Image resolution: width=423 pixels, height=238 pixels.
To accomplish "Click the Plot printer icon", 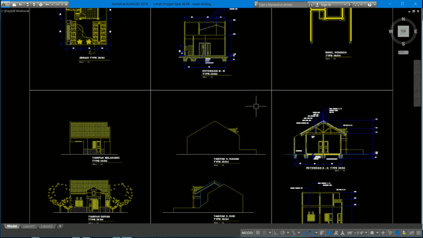I will tap(41, 5).
